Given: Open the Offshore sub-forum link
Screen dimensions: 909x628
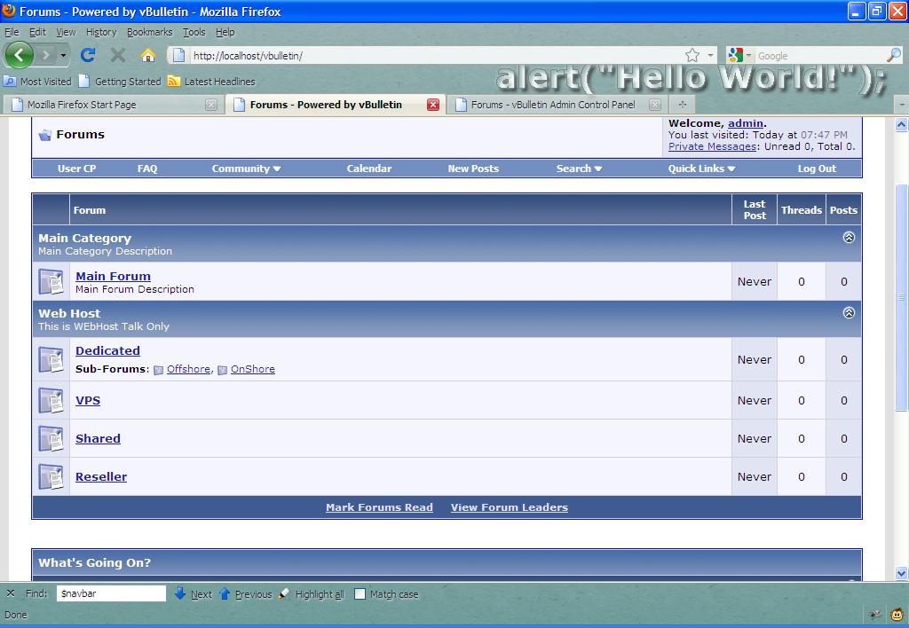Looking at the screenshot, I should (x=188, y=369).
